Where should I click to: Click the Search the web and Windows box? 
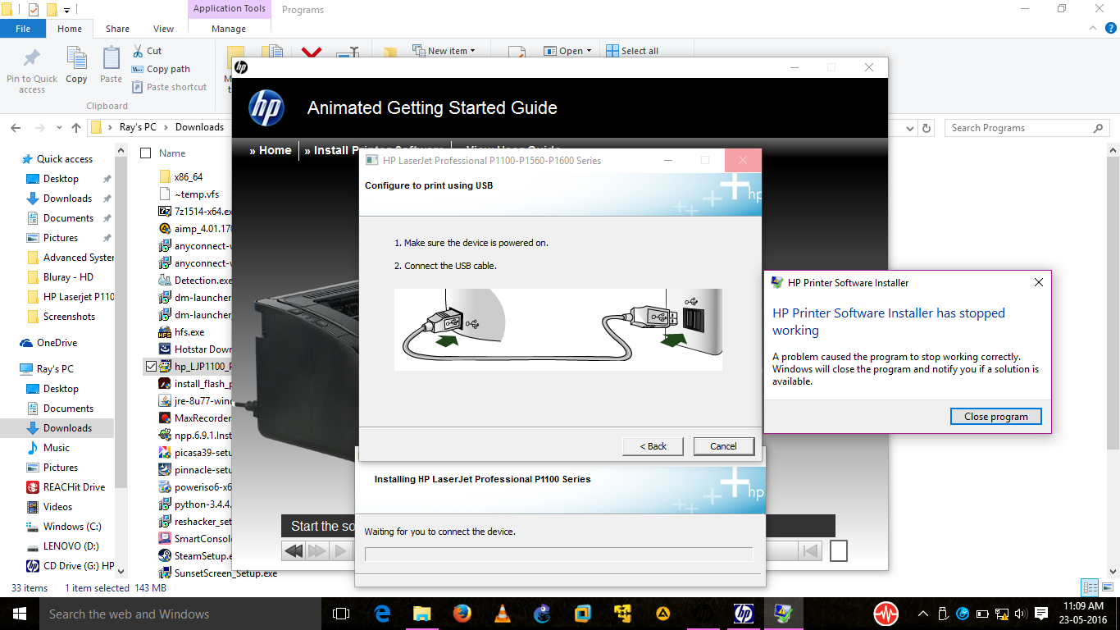pyautogui.click(x=180, y=614)
